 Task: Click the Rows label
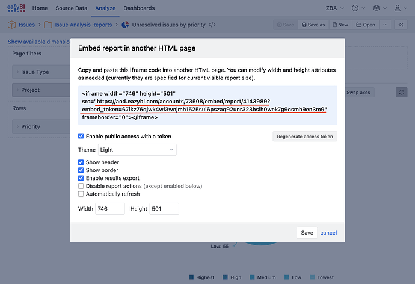19,108
